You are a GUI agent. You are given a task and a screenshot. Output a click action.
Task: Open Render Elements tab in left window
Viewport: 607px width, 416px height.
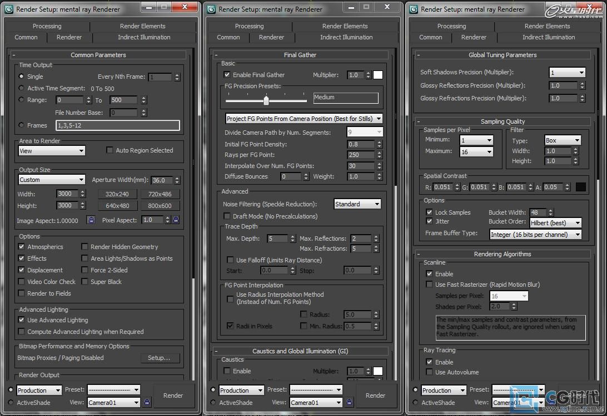[x=142, y=26]
